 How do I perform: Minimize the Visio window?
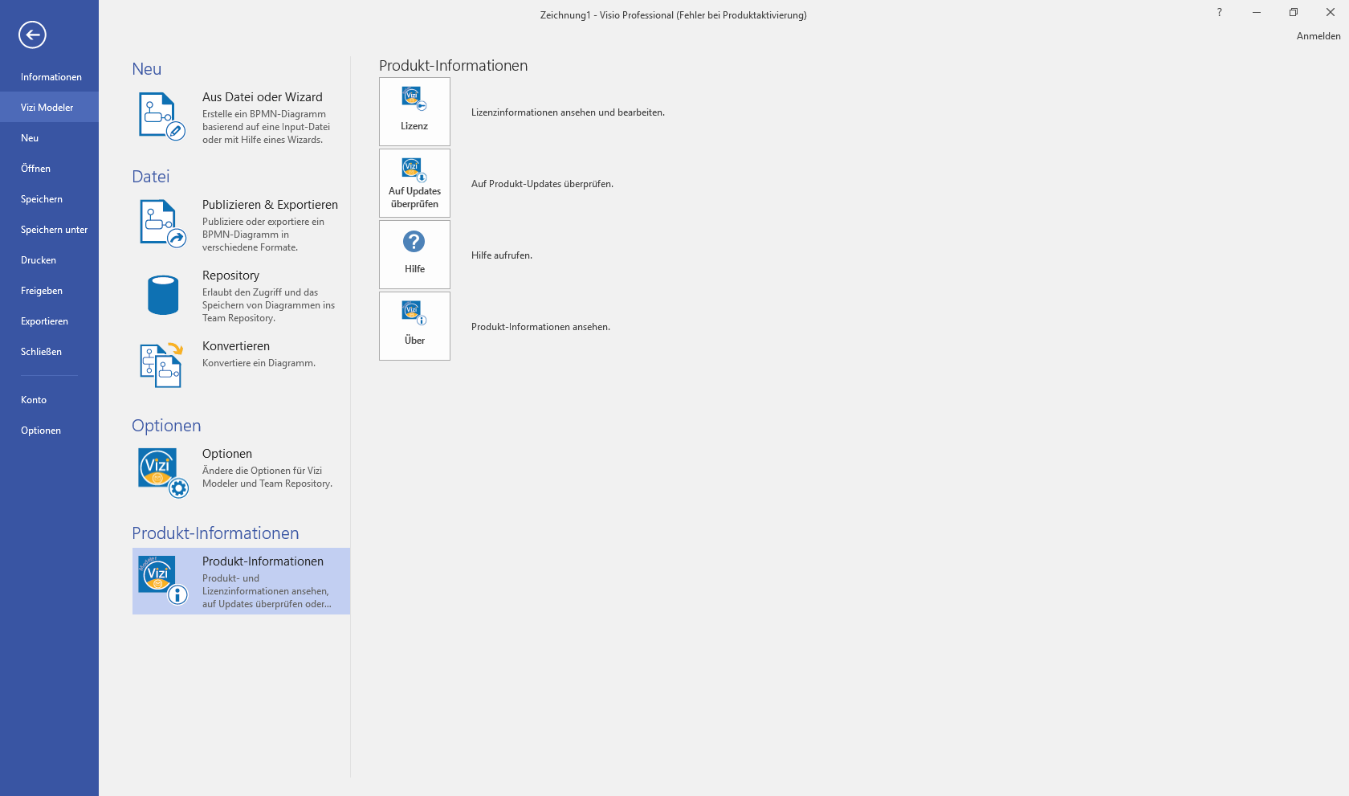click(1257, 12)
